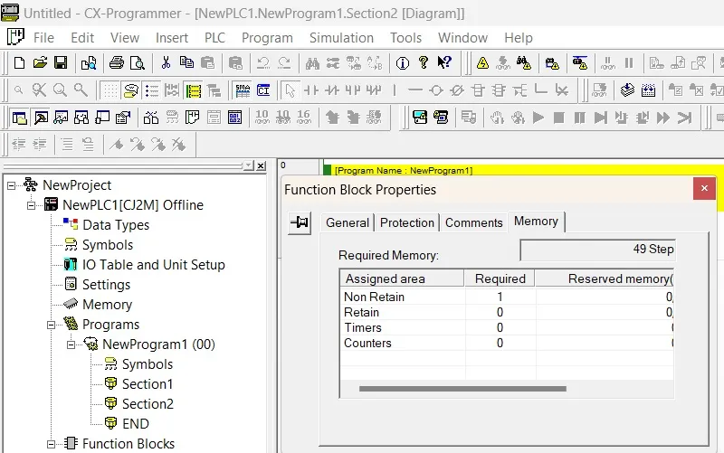
Task: Select the Non Retain row
Action: pos(507,297)
